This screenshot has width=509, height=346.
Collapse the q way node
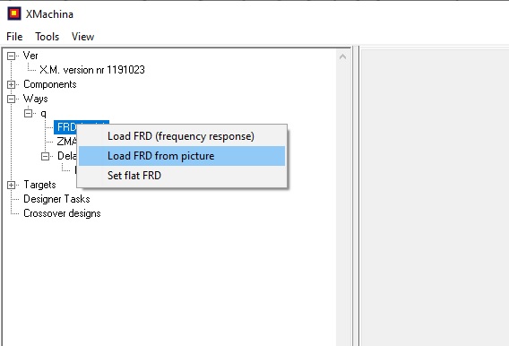click(29, 113)
